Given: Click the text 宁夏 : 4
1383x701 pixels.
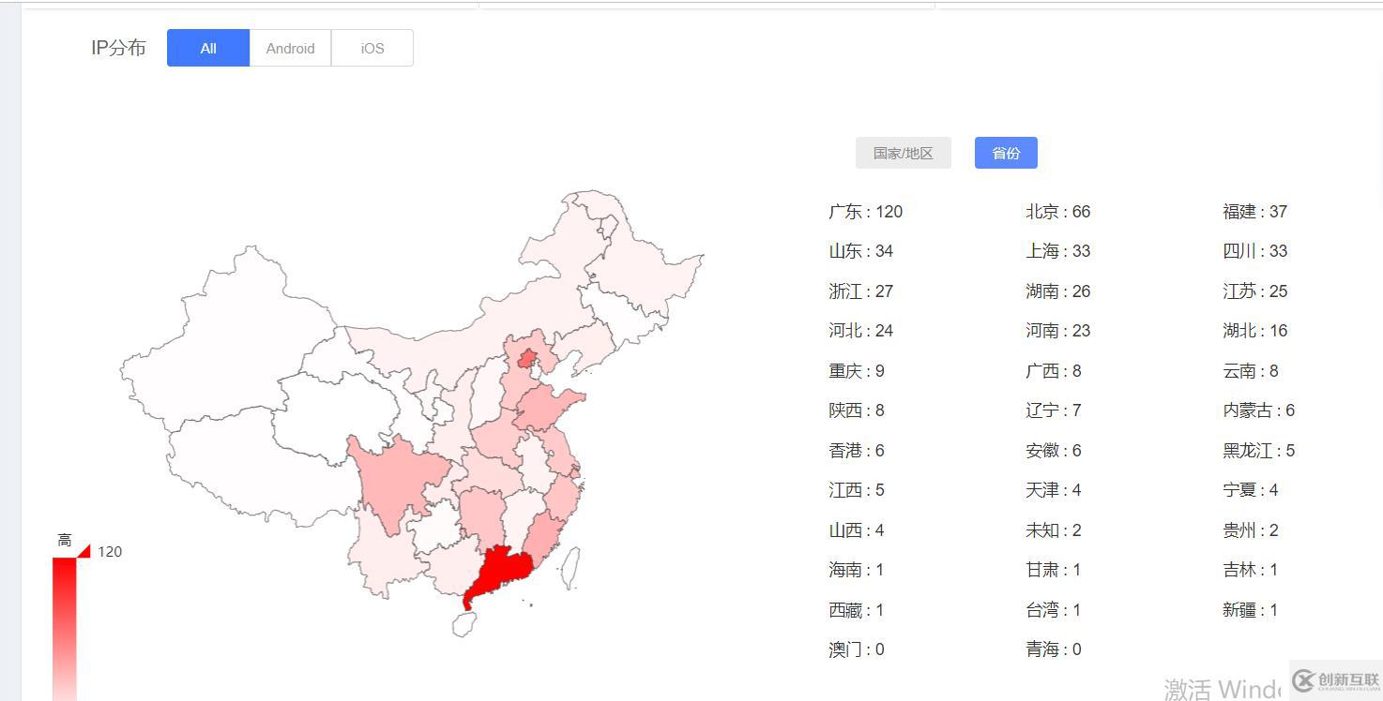Looking at the screenshot, I should (1250, 490).
